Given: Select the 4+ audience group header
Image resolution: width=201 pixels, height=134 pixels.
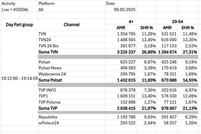Looking at the screenshot, I should coord(131,21).
